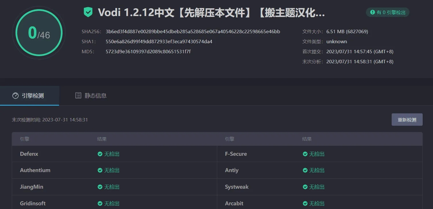This screenshot has height=209, width=433.
Task: Click the list icon in the 静态信息 tab
Action: (78, 96)
